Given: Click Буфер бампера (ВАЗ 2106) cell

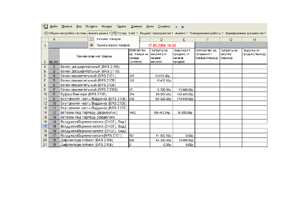Looking at the screenshot, I should (x=94, y=94).
